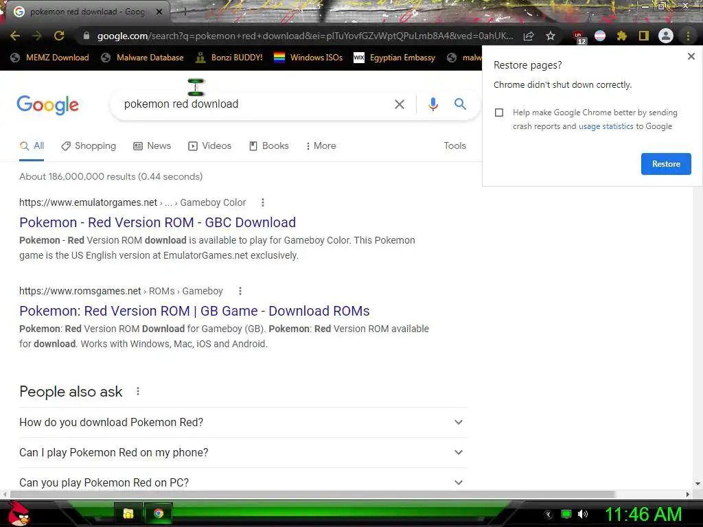Click the taskbar clock showing 11:46 AM
This screenshot has height=527, width=703.
click(643, 514)
